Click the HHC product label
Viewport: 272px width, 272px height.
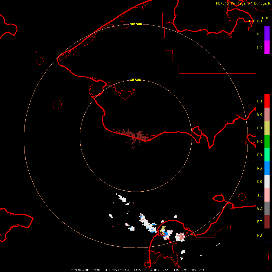pyautogui.click(x=266, y=18)
